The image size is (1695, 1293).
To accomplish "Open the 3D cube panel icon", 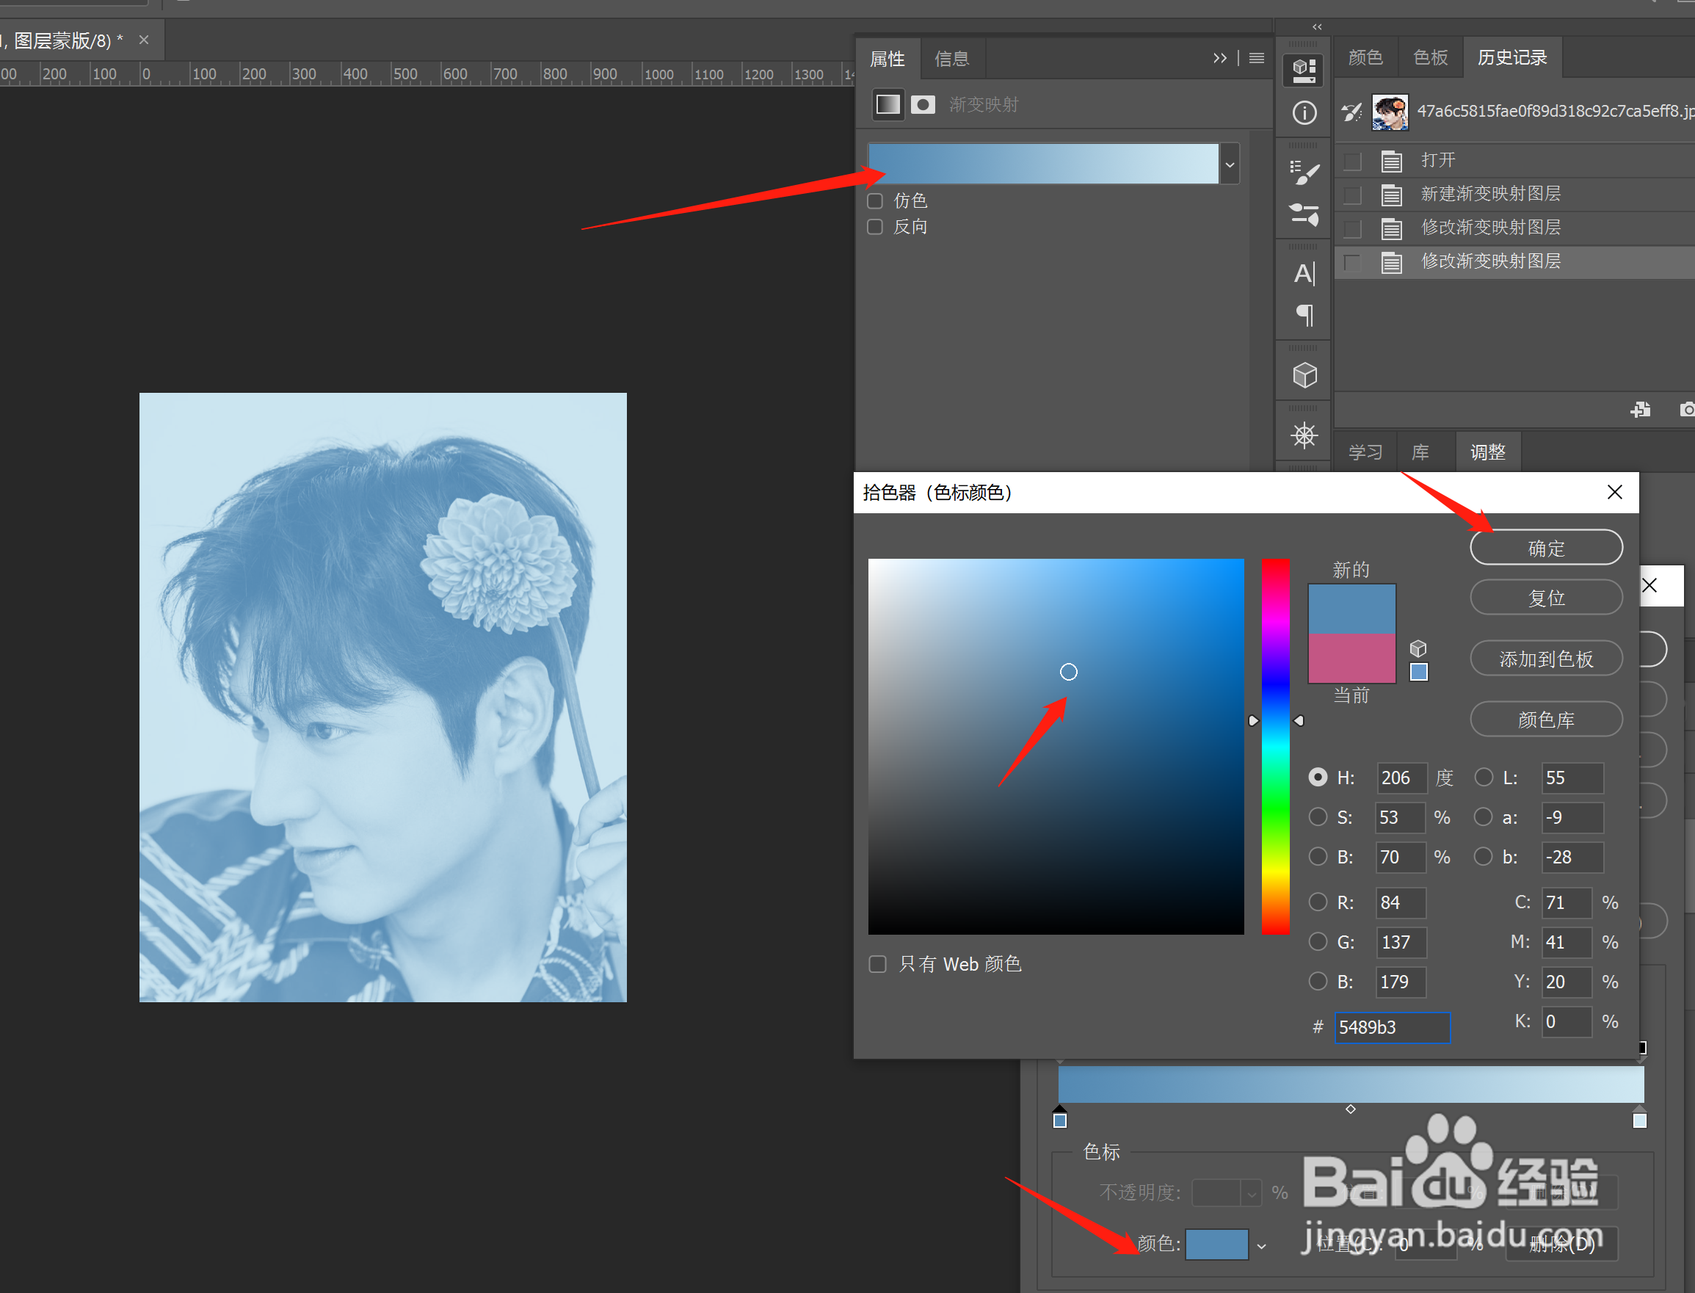I will [x=1304, y=376].
